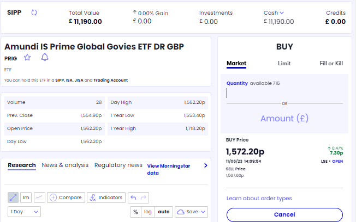The image size is (356, 222).
Task: Click the SELL Price 1,567.60p value
Action: [x=235, y=175]
